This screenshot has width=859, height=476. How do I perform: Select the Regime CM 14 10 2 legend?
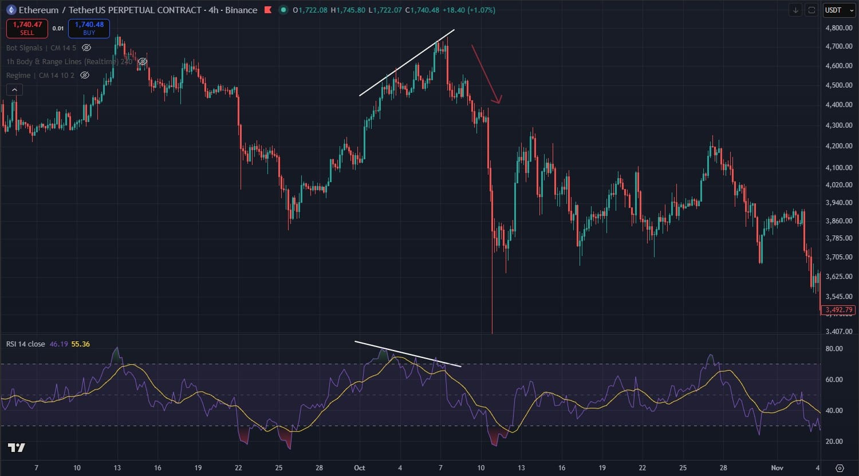click(x=41, y=75)
